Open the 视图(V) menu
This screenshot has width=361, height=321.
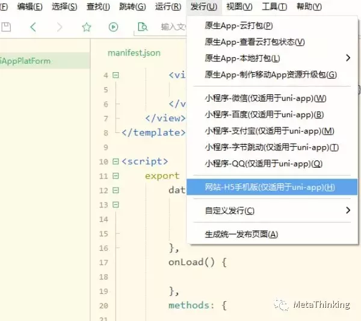[x=239, y=7]
